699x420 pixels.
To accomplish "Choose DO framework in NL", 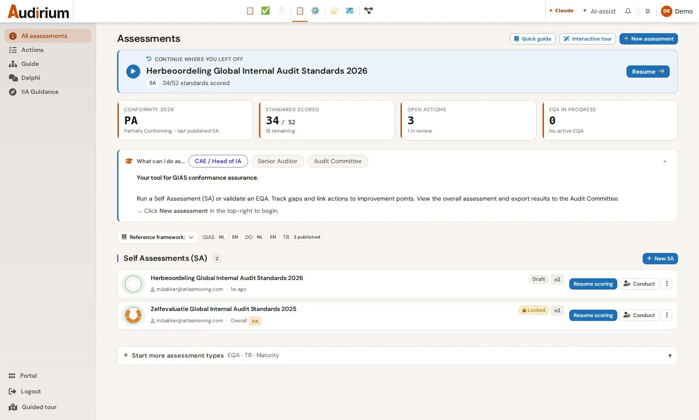I will pos(260,237).
